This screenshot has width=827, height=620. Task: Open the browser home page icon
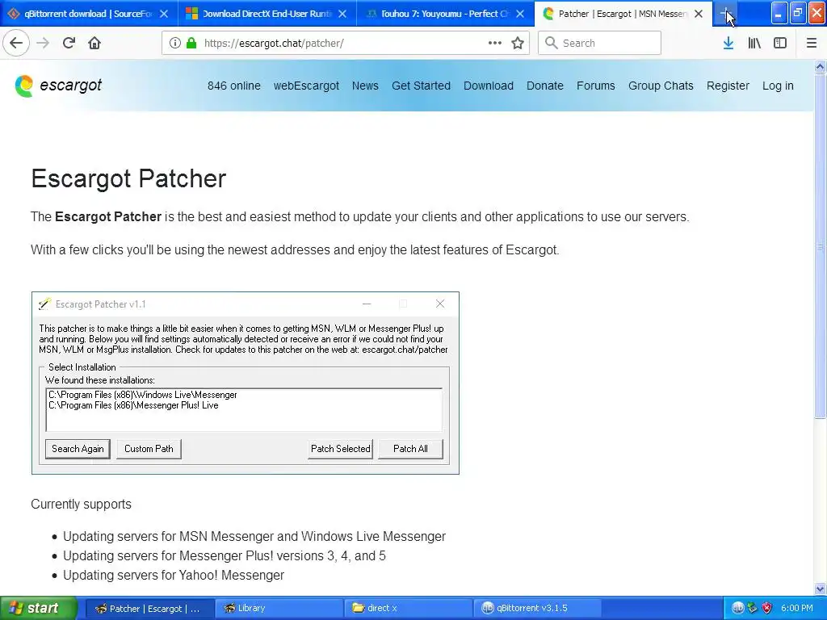[94, 43]
